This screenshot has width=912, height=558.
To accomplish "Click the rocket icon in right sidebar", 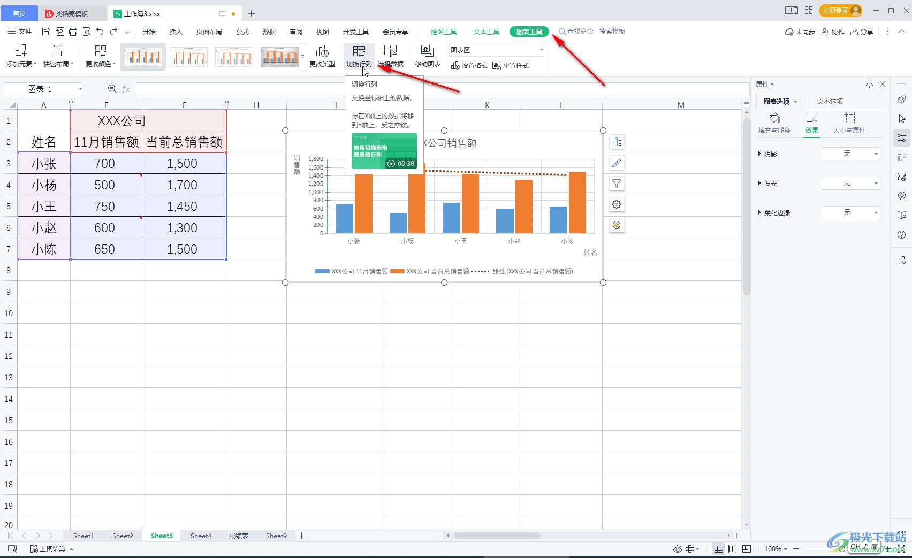I will [902, 100].
